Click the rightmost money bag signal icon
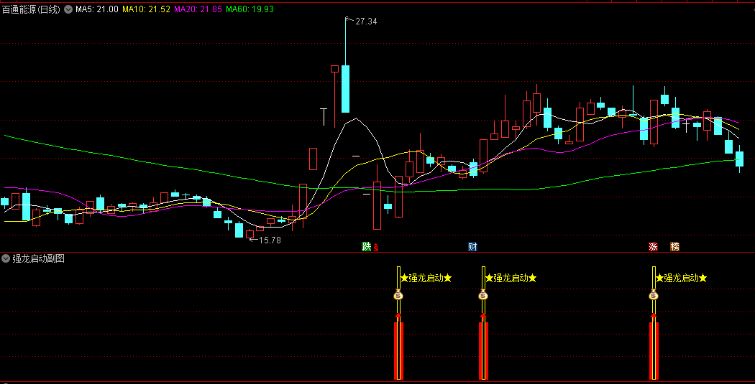Image resolution: width=755 pixels, height=384 pixels. [654, 294]
